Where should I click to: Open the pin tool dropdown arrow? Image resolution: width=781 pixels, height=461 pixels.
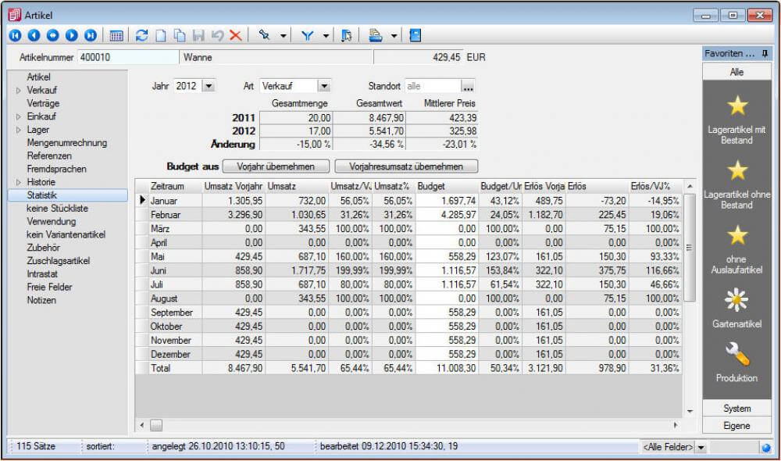pyautogui.click(x=284, y=36)
